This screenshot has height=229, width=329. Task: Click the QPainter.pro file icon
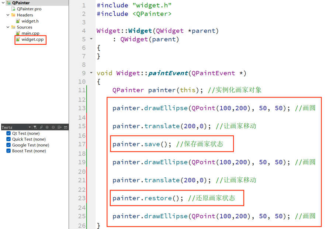point(13,9)
